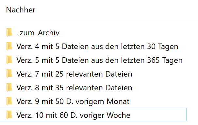Click the folder icon for Verz. 5
The image size is (198, 125).
pos(9,60)
